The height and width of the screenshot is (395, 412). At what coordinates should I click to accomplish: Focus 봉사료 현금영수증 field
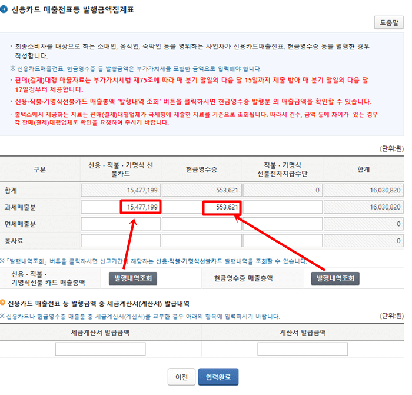pyautogui.click(x=202, y=241)
